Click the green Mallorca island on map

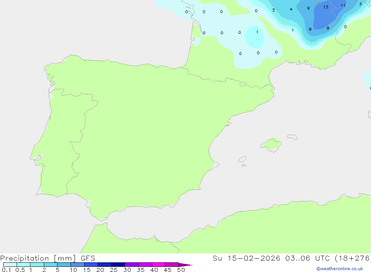pyautogui.click(x=271, y=144)
